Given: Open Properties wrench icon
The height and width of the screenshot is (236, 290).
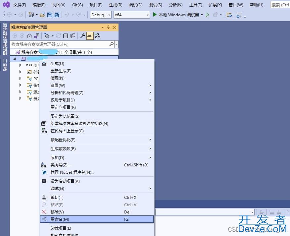Looking at the screenshot, I should click(x=82, y=36).
